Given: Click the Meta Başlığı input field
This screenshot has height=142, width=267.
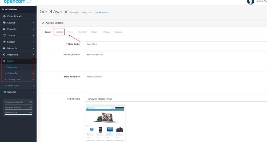Looking at the screenshot, I should click(176, 44).
